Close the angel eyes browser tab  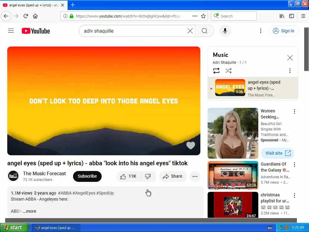pos(62,5)
